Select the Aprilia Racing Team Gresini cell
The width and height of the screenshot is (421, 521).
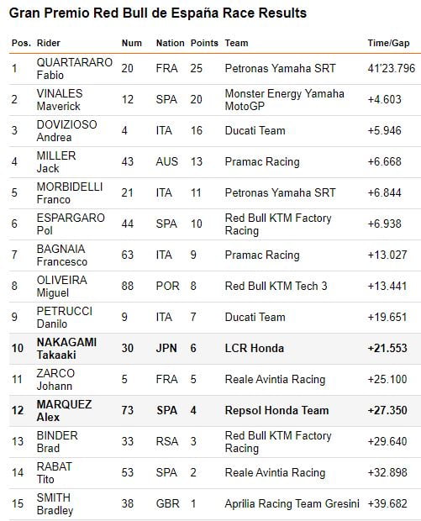tap(292, 503)
